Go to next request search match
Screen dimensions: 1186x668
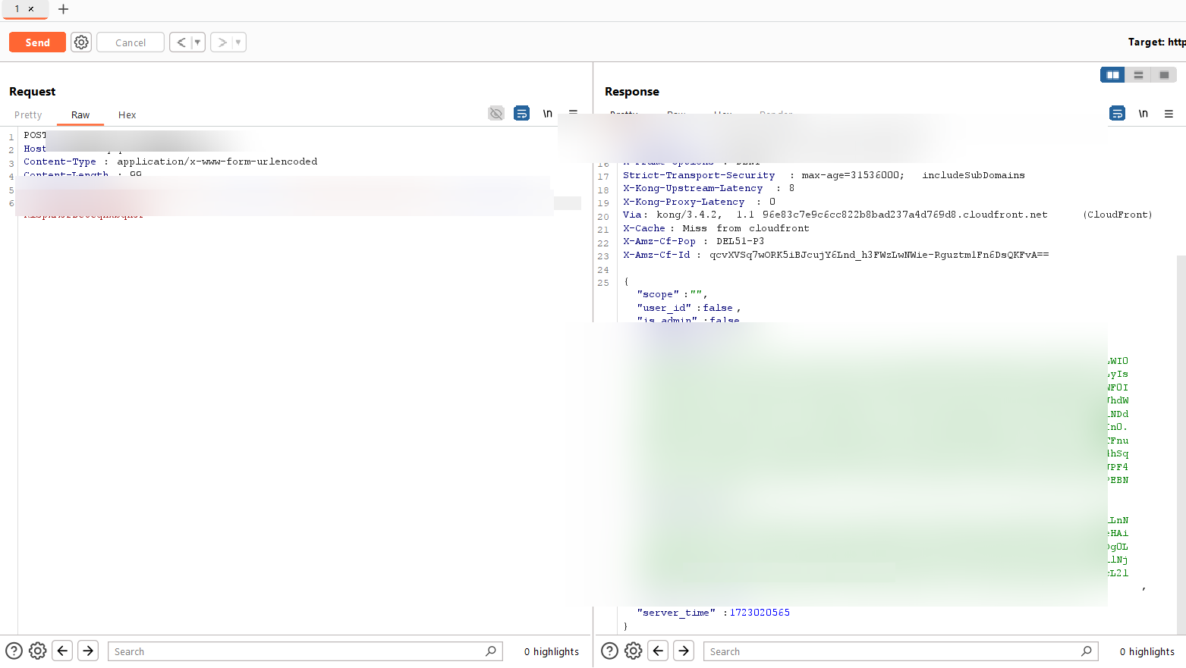tap(88, 651)
